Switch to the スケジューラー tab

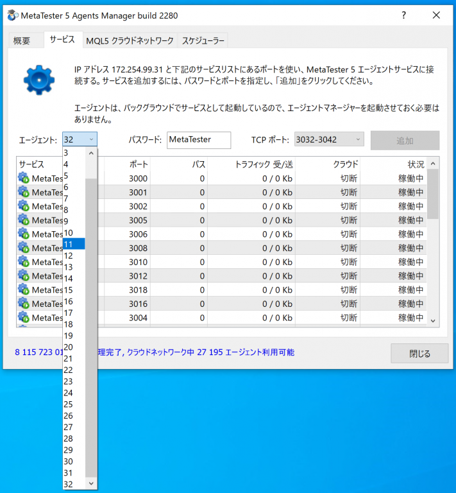(x=203, y=40)
